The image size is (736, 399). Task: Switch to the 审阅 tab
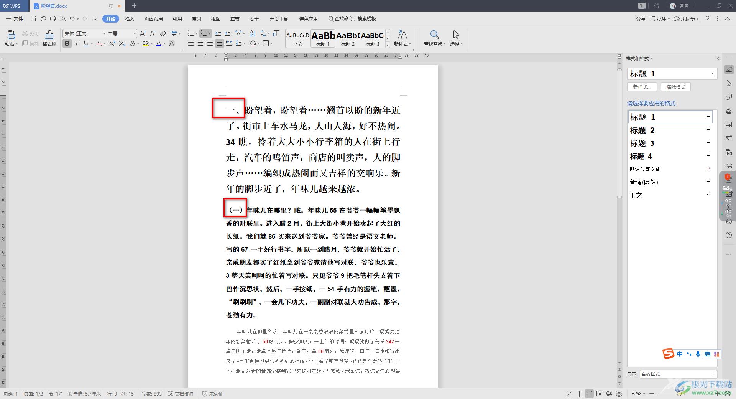[197, 19]
